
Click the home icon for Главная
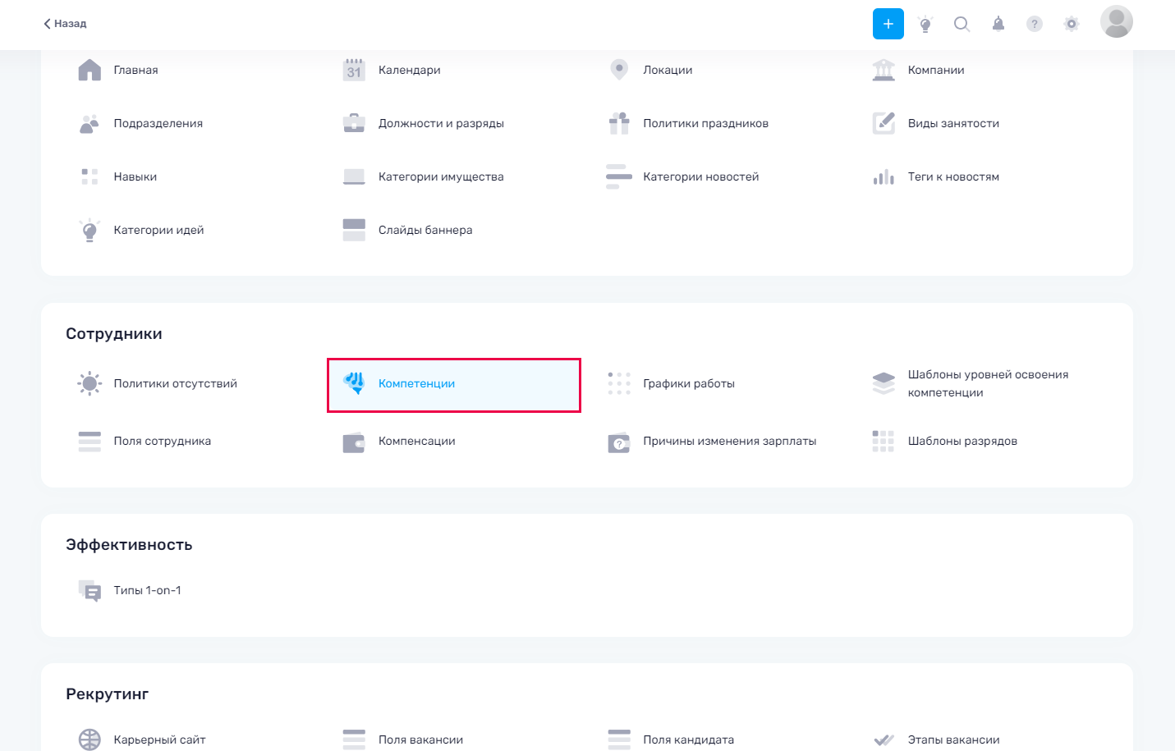[x=90, y=70]
